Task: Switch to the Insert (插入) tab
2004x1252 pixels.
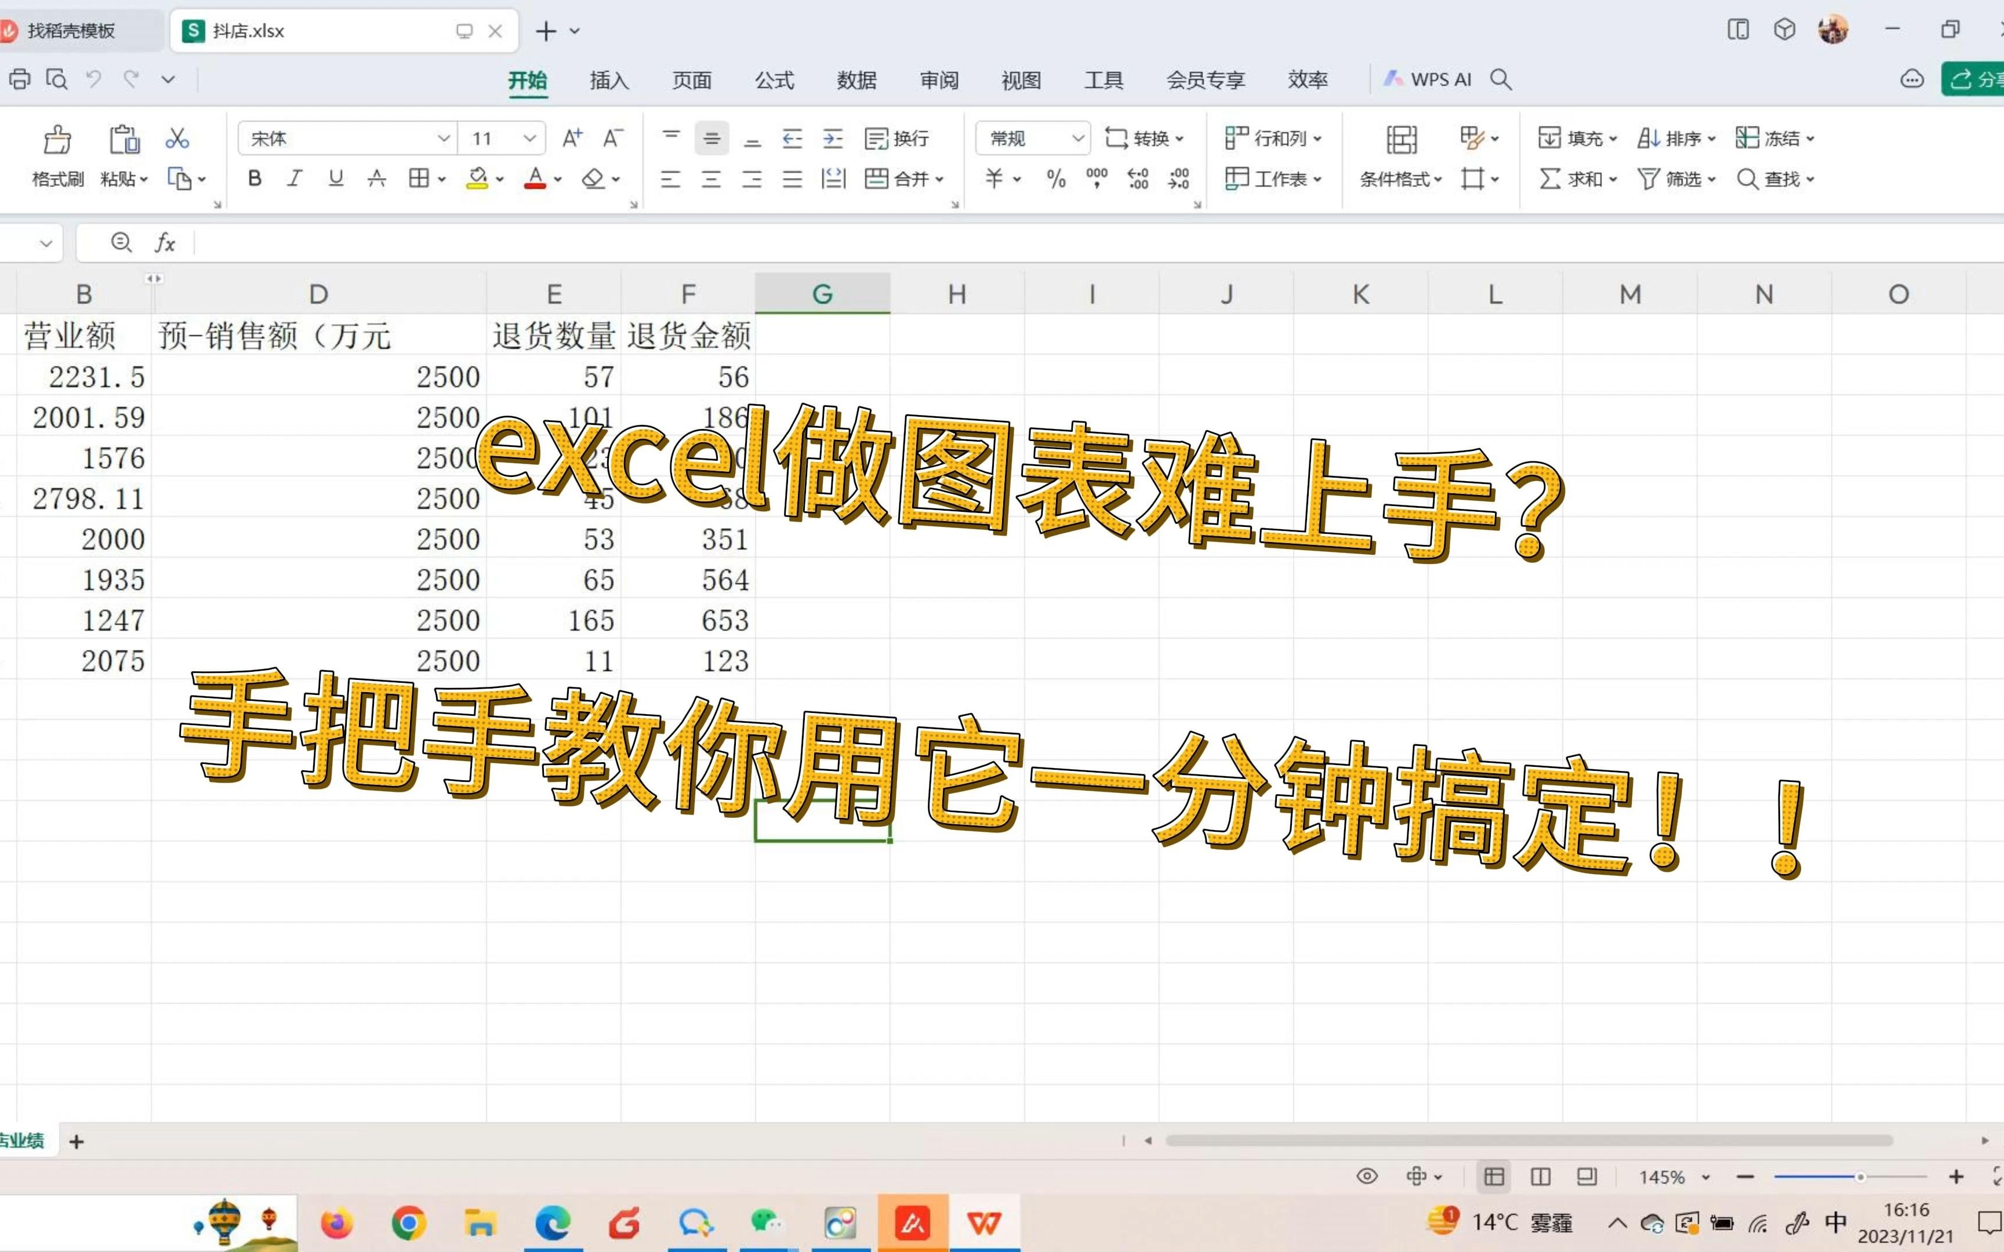Action: [x=609, y=79]
